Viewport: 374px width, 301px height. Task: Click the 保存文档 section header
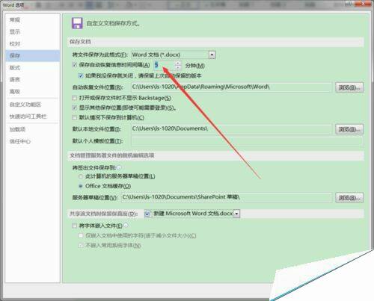click(x=215, y=42)
